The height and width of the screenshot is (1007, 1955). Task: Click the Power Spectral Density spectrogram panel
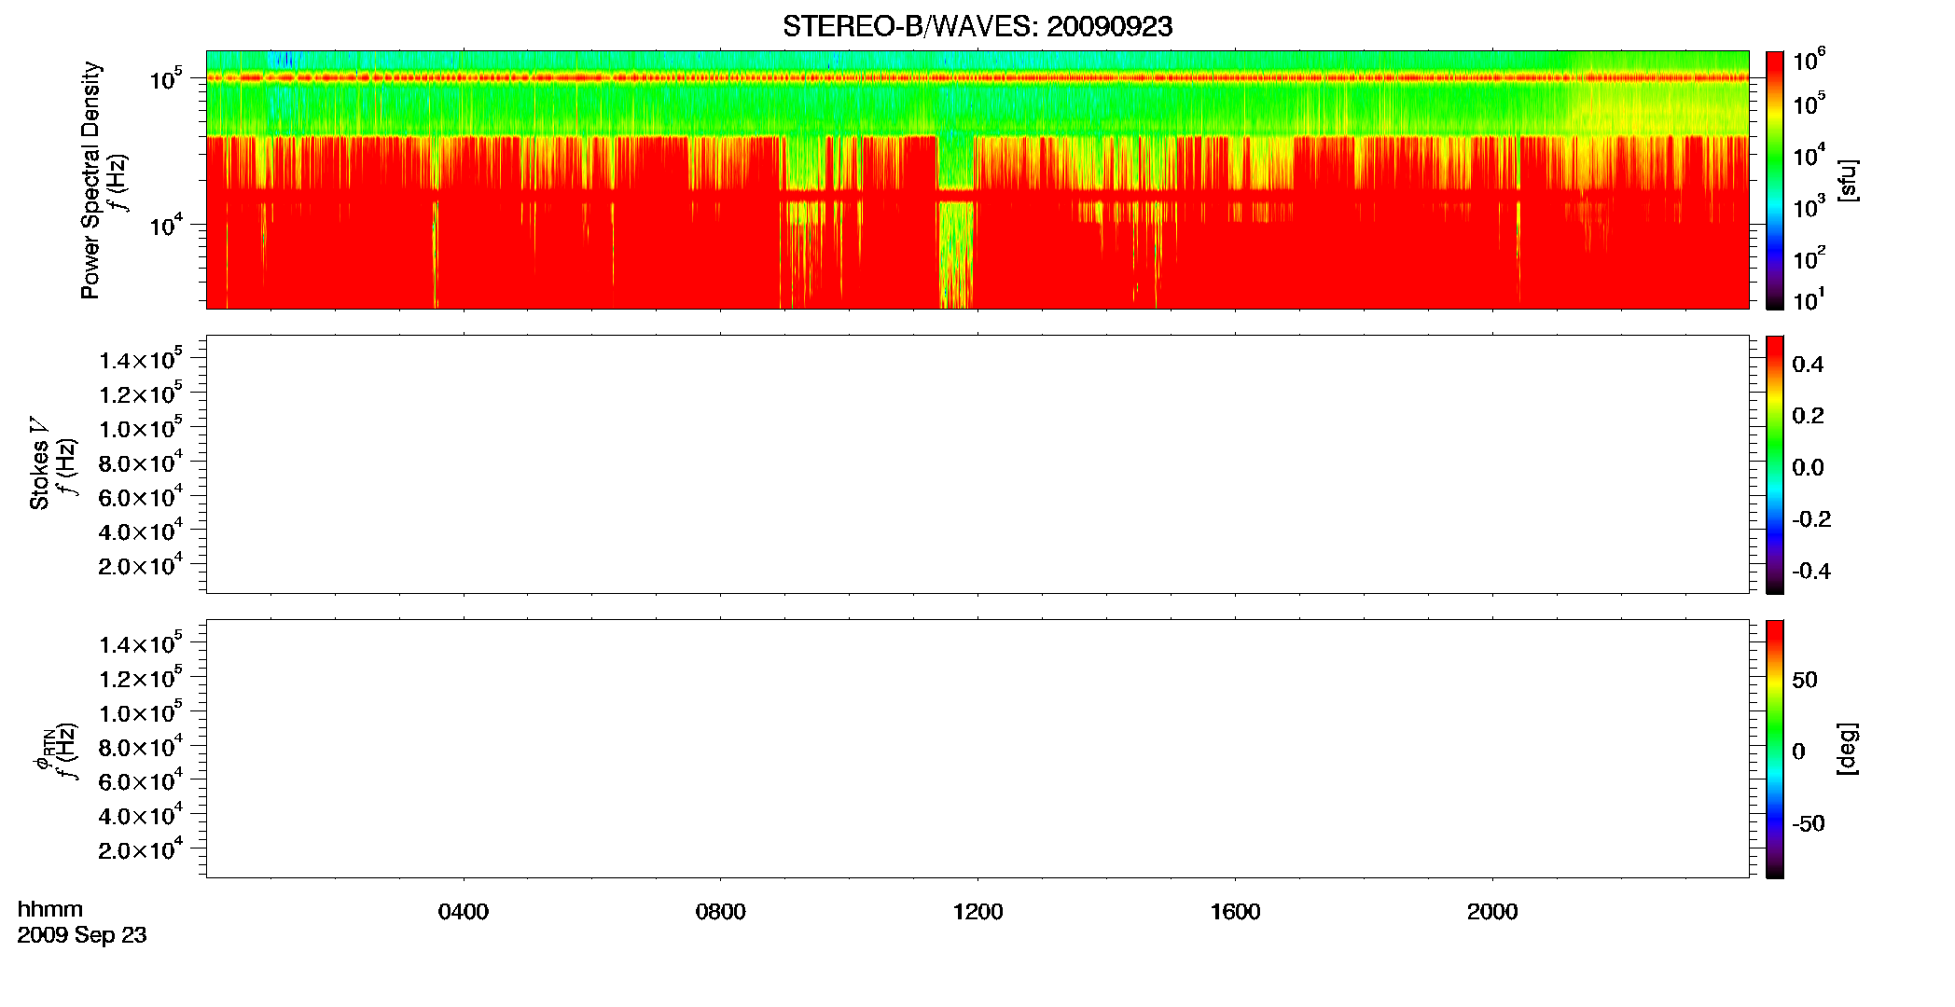977,179
